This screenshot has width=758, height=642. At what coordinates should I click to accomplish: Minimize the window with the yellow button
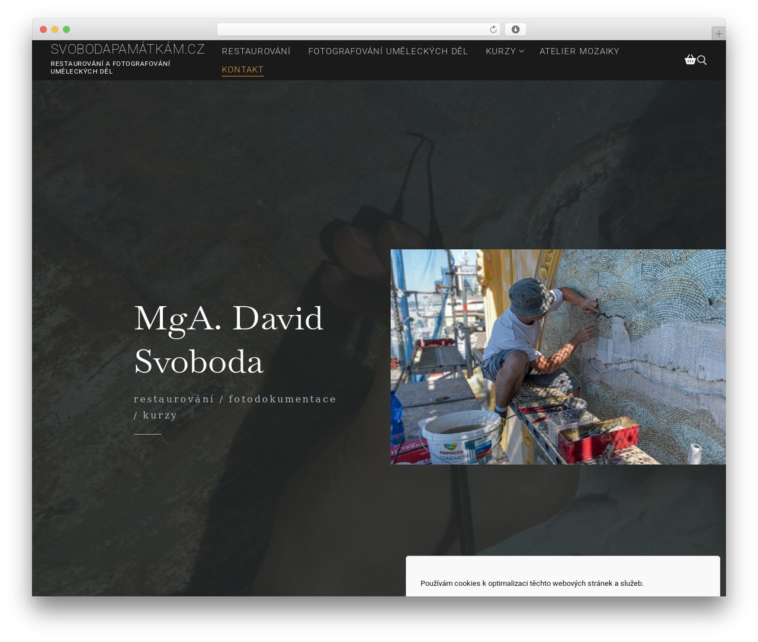55,30
